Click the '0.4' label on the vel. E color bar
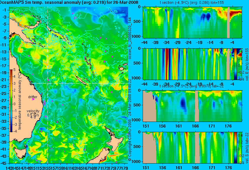This screenshot has height=170, width=249. (240, 52)
